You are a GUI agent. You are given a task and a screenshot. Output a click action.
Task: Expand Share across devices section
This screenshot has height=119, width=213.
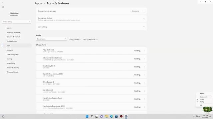point(91,19)
